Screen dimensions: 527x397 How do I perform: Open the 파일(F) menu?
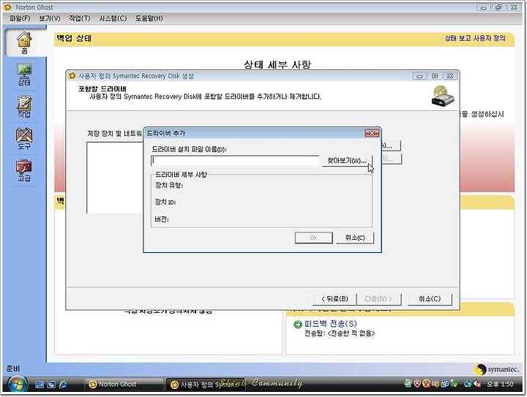coord(20,18)
